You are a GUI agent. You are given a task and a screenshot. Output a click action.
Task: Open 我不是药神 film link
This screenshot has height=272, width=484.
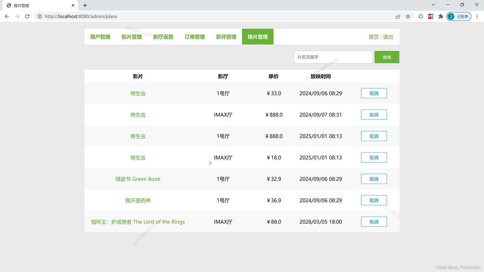pyautogui.click(x=138, y=200)
